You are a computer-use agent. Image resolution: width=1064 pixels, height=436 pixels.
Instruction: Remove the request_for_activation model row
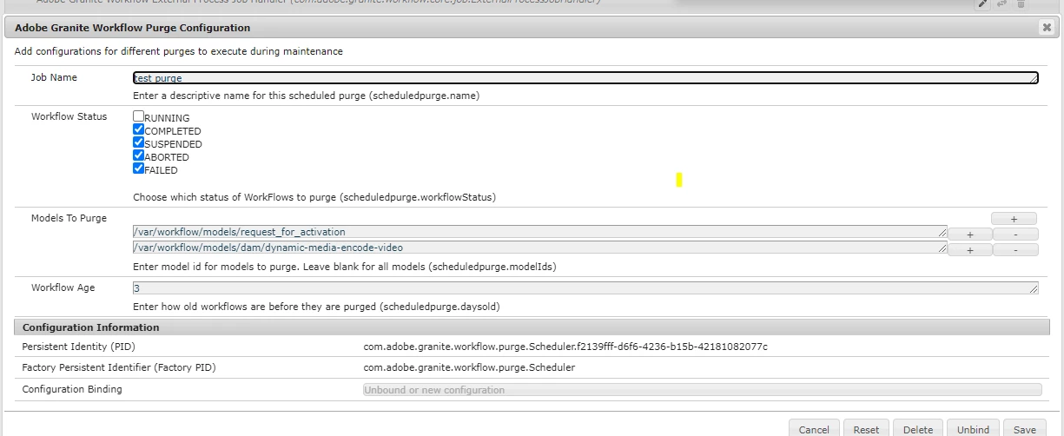[1014, 235]
